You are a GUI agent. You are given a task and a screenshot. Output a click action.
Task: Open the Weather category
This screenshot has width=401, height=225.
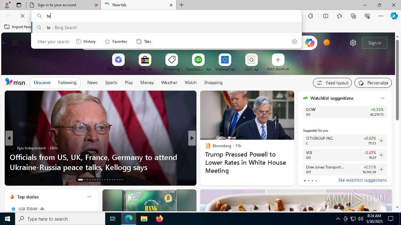pyautogui.click(x=169, y=82)
